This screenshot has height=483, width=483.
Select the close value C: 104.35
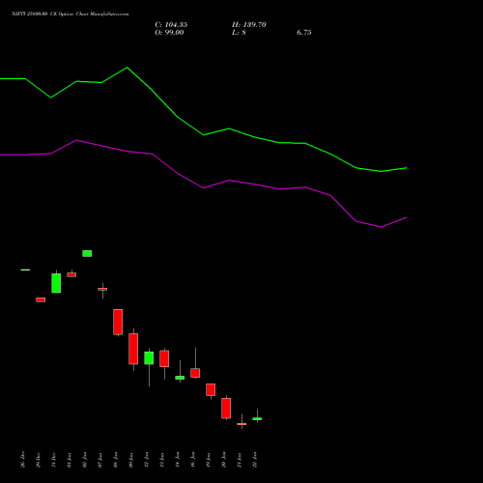pos(171,25)
